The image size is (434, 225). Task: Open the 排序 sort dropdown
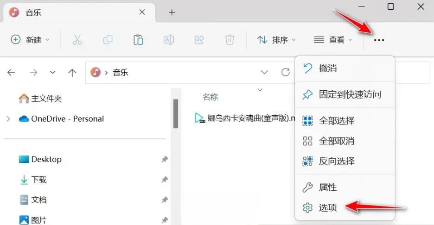(276, 40)
